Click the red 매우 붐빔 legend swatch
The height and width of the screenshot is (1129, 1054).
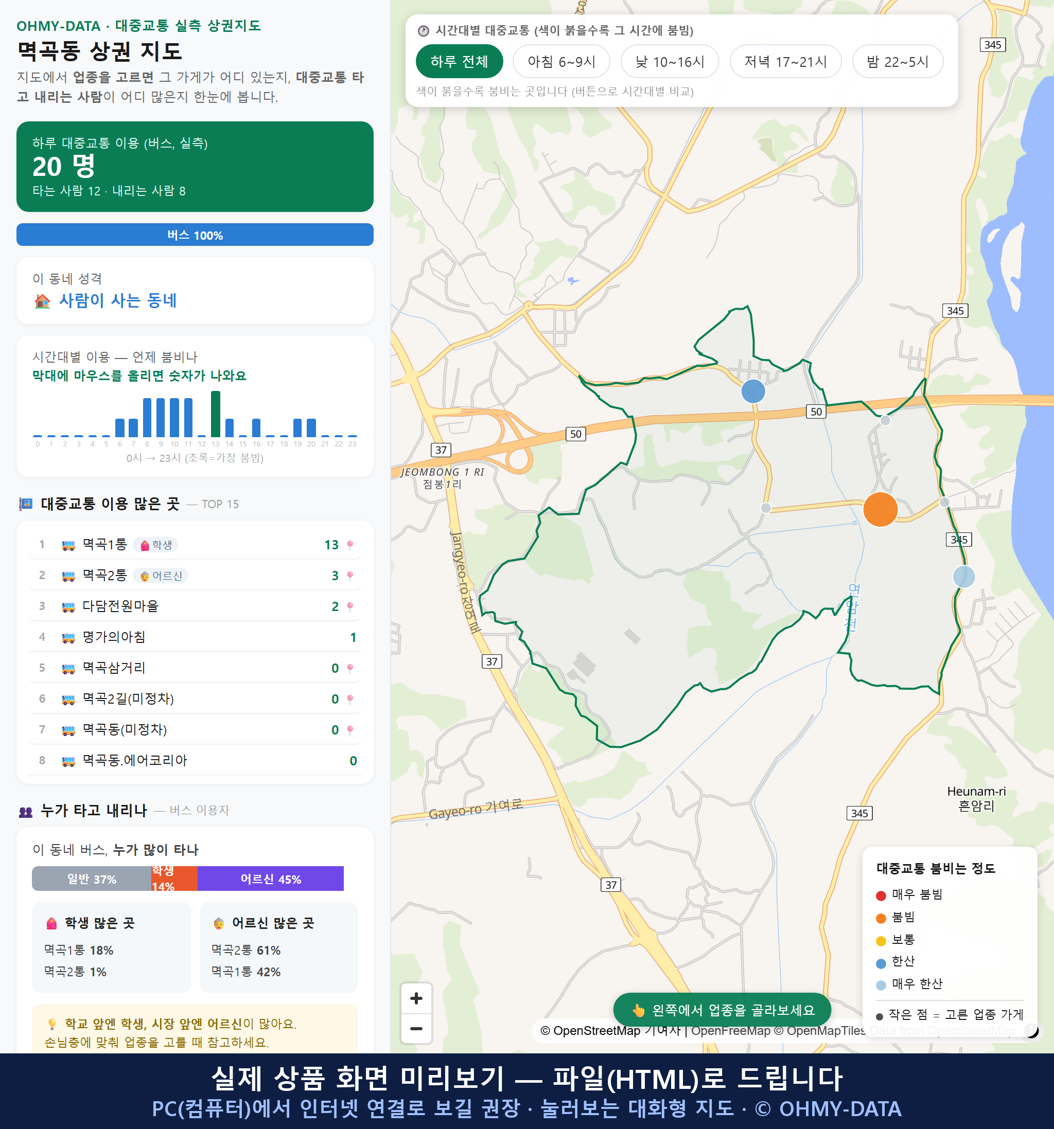[x=881, y=895]
